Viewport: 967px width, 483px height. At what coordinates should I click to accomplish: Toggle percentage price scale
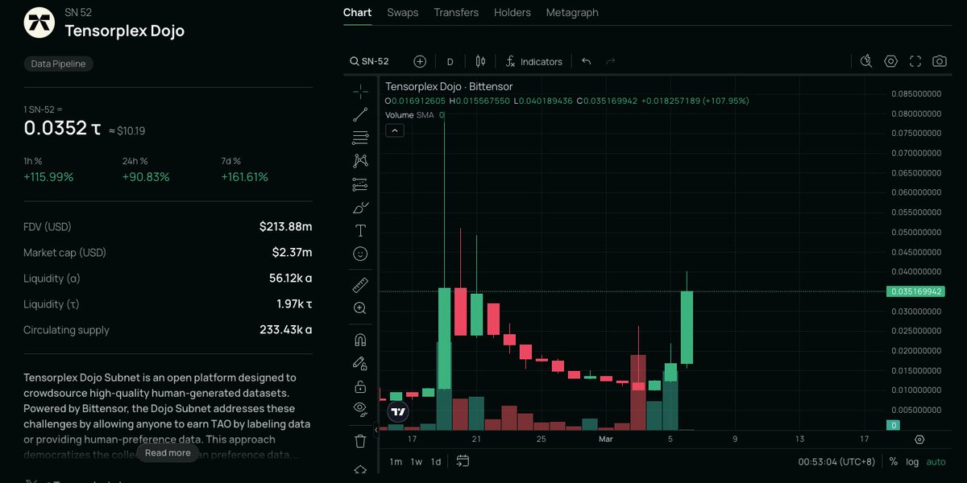click(893, 462)
